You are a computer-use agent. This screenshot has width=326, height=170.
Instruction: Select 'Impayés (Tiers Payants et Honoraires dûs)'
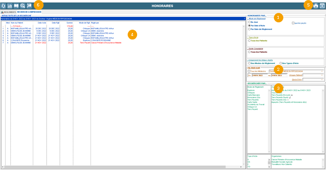coord(289,102)
